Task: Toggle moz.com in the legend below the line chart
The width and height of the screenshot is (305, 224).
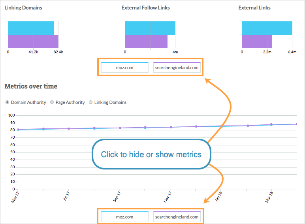Action: tap(125, 217)
